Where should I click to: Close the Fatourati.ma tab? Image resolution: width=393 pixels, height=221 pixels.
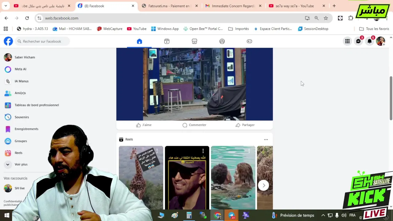tap(196, 6)
